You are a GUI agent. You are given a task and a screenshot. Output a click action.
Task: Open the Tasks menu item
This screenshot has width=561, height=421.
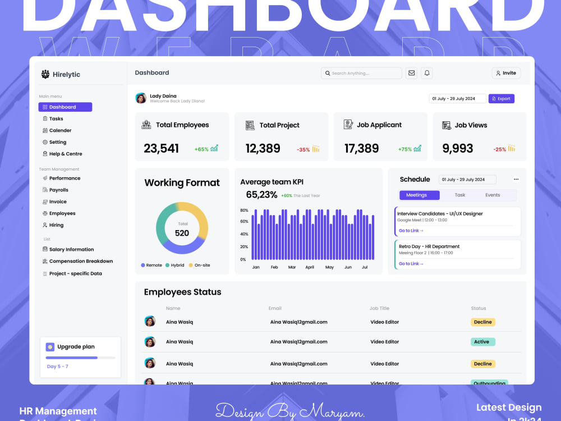tap(56, 118)
